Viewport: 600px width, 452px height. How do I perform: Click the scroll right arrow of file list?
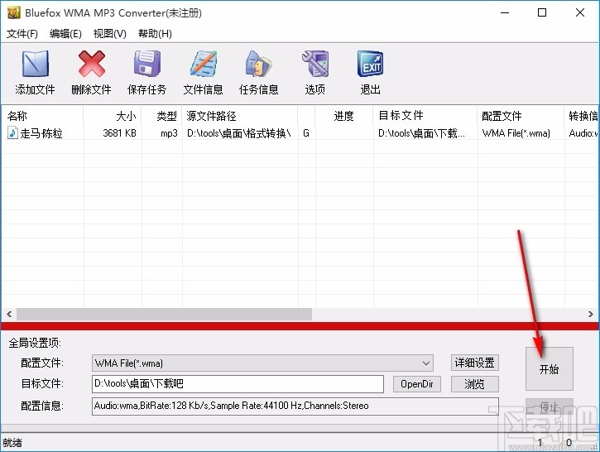590,315
